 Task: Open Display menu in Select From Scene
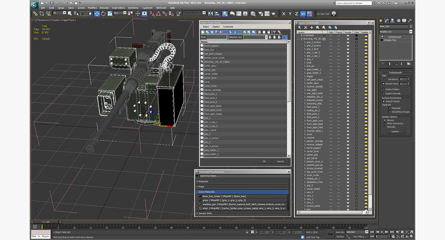[216, 27]
